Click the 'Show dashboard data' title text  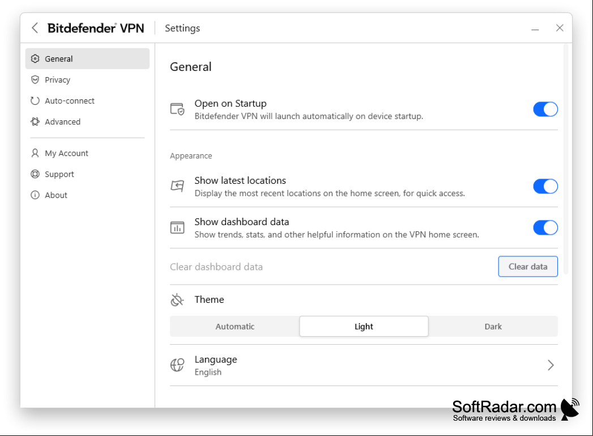tap(242, 222)
